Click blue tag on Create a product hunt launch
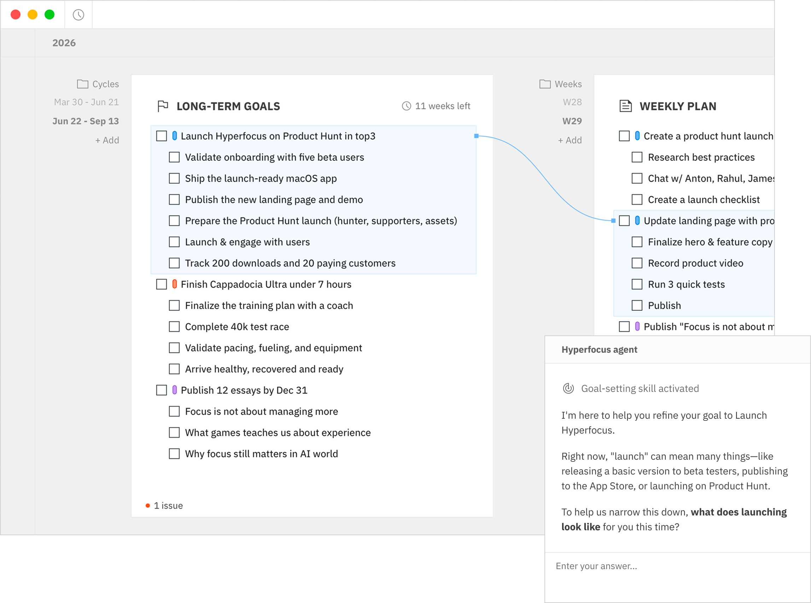Screen dimensions: 811x603 click(637, 136)
